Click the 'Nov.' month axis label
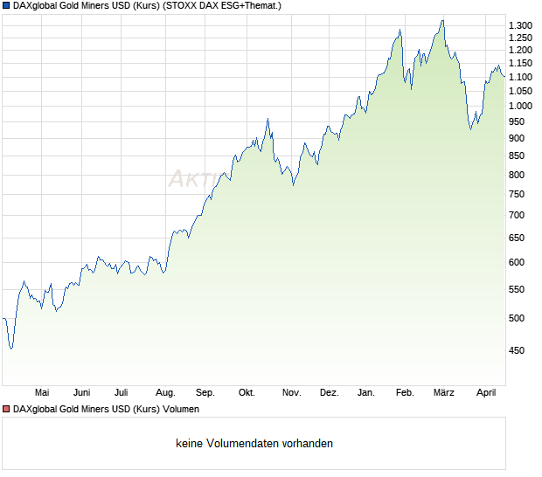The height and width of the screenshot is (477, 542). pyautogui.click(x=292, y=393)
